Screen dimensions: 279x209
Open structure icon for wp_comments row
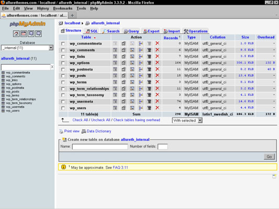pos(124,50)
